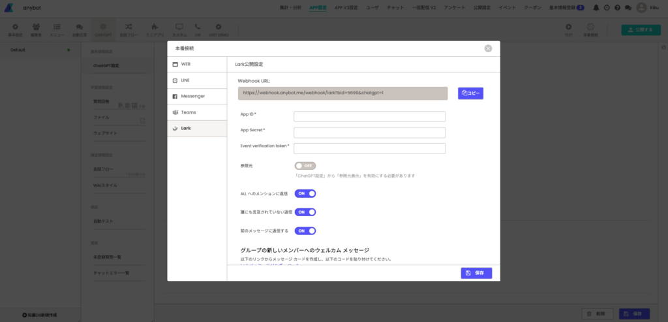Open the Messenger channel settings
This screenshot has height=322, width=668.
196,96
